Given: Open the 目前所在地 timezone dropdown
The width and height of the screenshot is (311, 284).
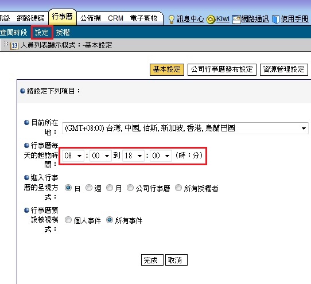Looking at the screenshot, I should (x=185, y=129).
